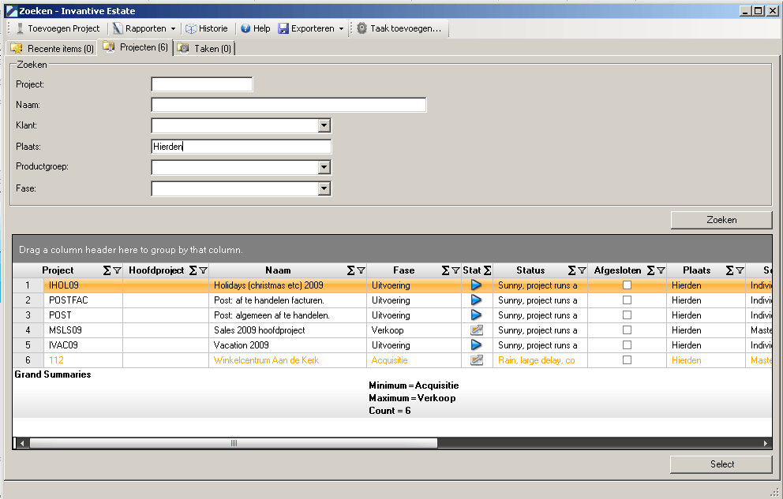Click the filter icon in Fase column header
Image resolution: width=783 pixels, height=499 pixels.
[x=456, y=270]
